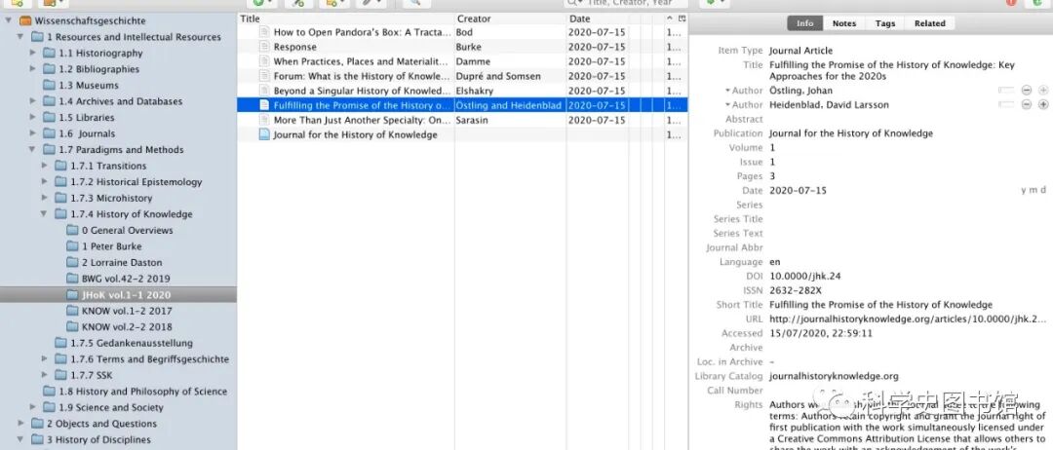Open the BWG vol.42-2 2019 folder icon

click(x=72, y=279)
